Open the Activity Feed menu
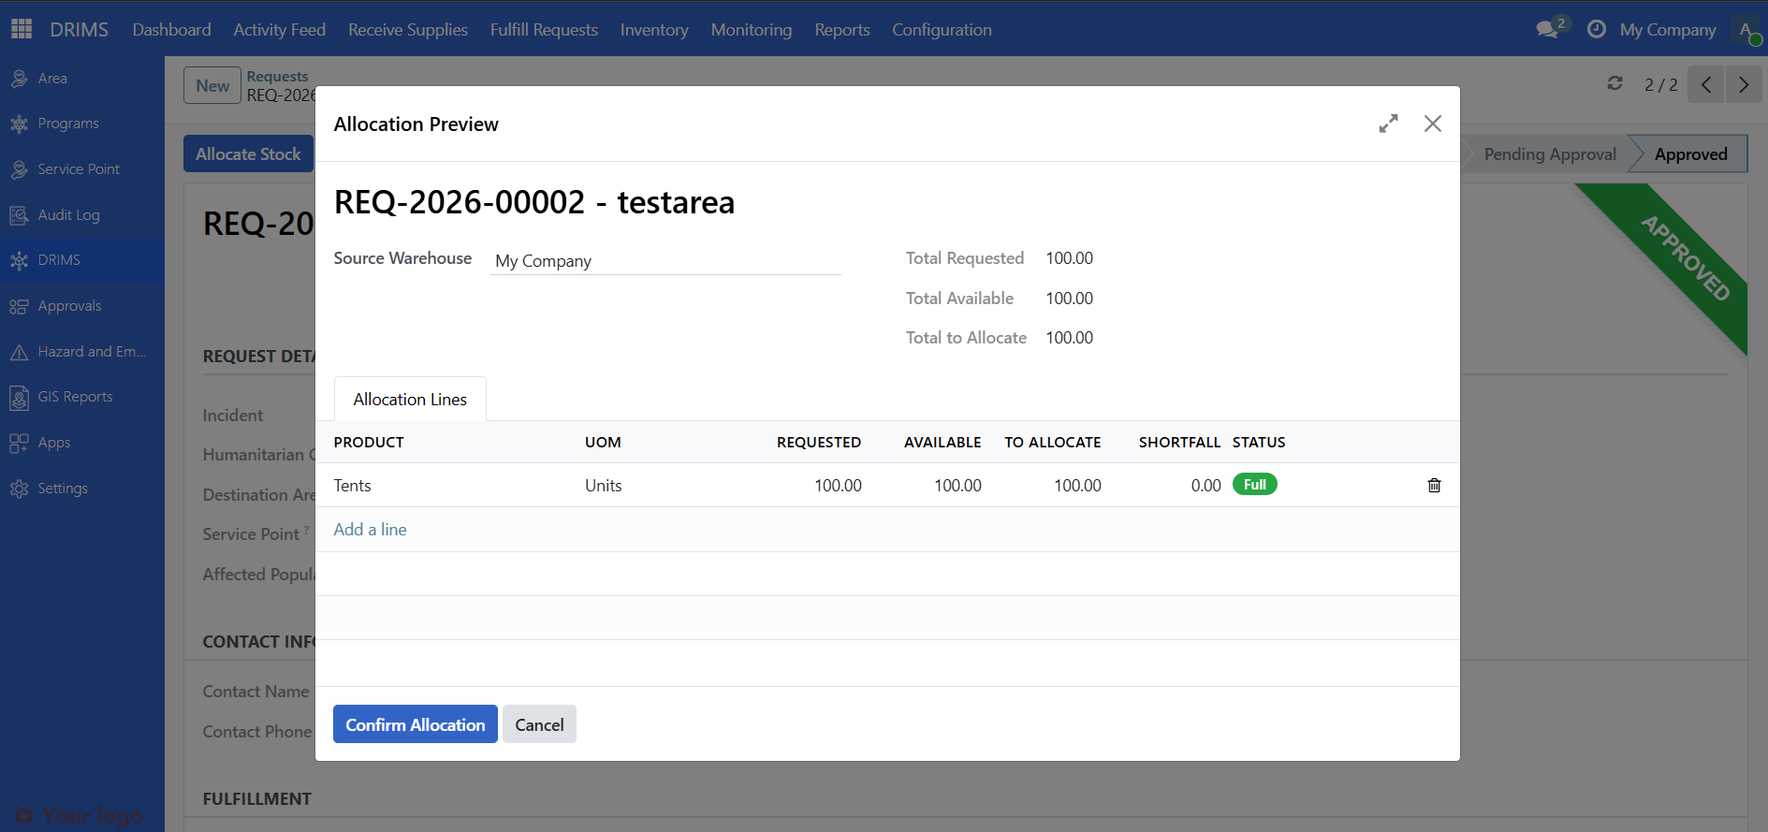 (280, 29)
